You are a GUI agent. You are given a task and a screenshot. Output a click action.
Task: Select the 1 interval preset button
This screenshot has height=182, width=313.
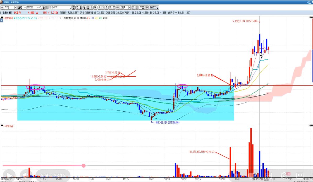coord(99,8)
